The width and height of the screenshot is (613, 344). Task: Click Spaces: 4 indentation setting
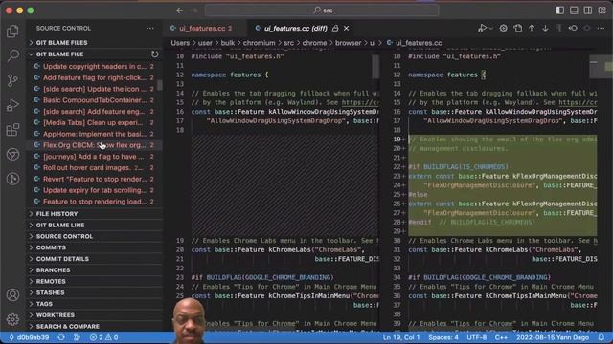pyautogui.click(x=443, y=337)
